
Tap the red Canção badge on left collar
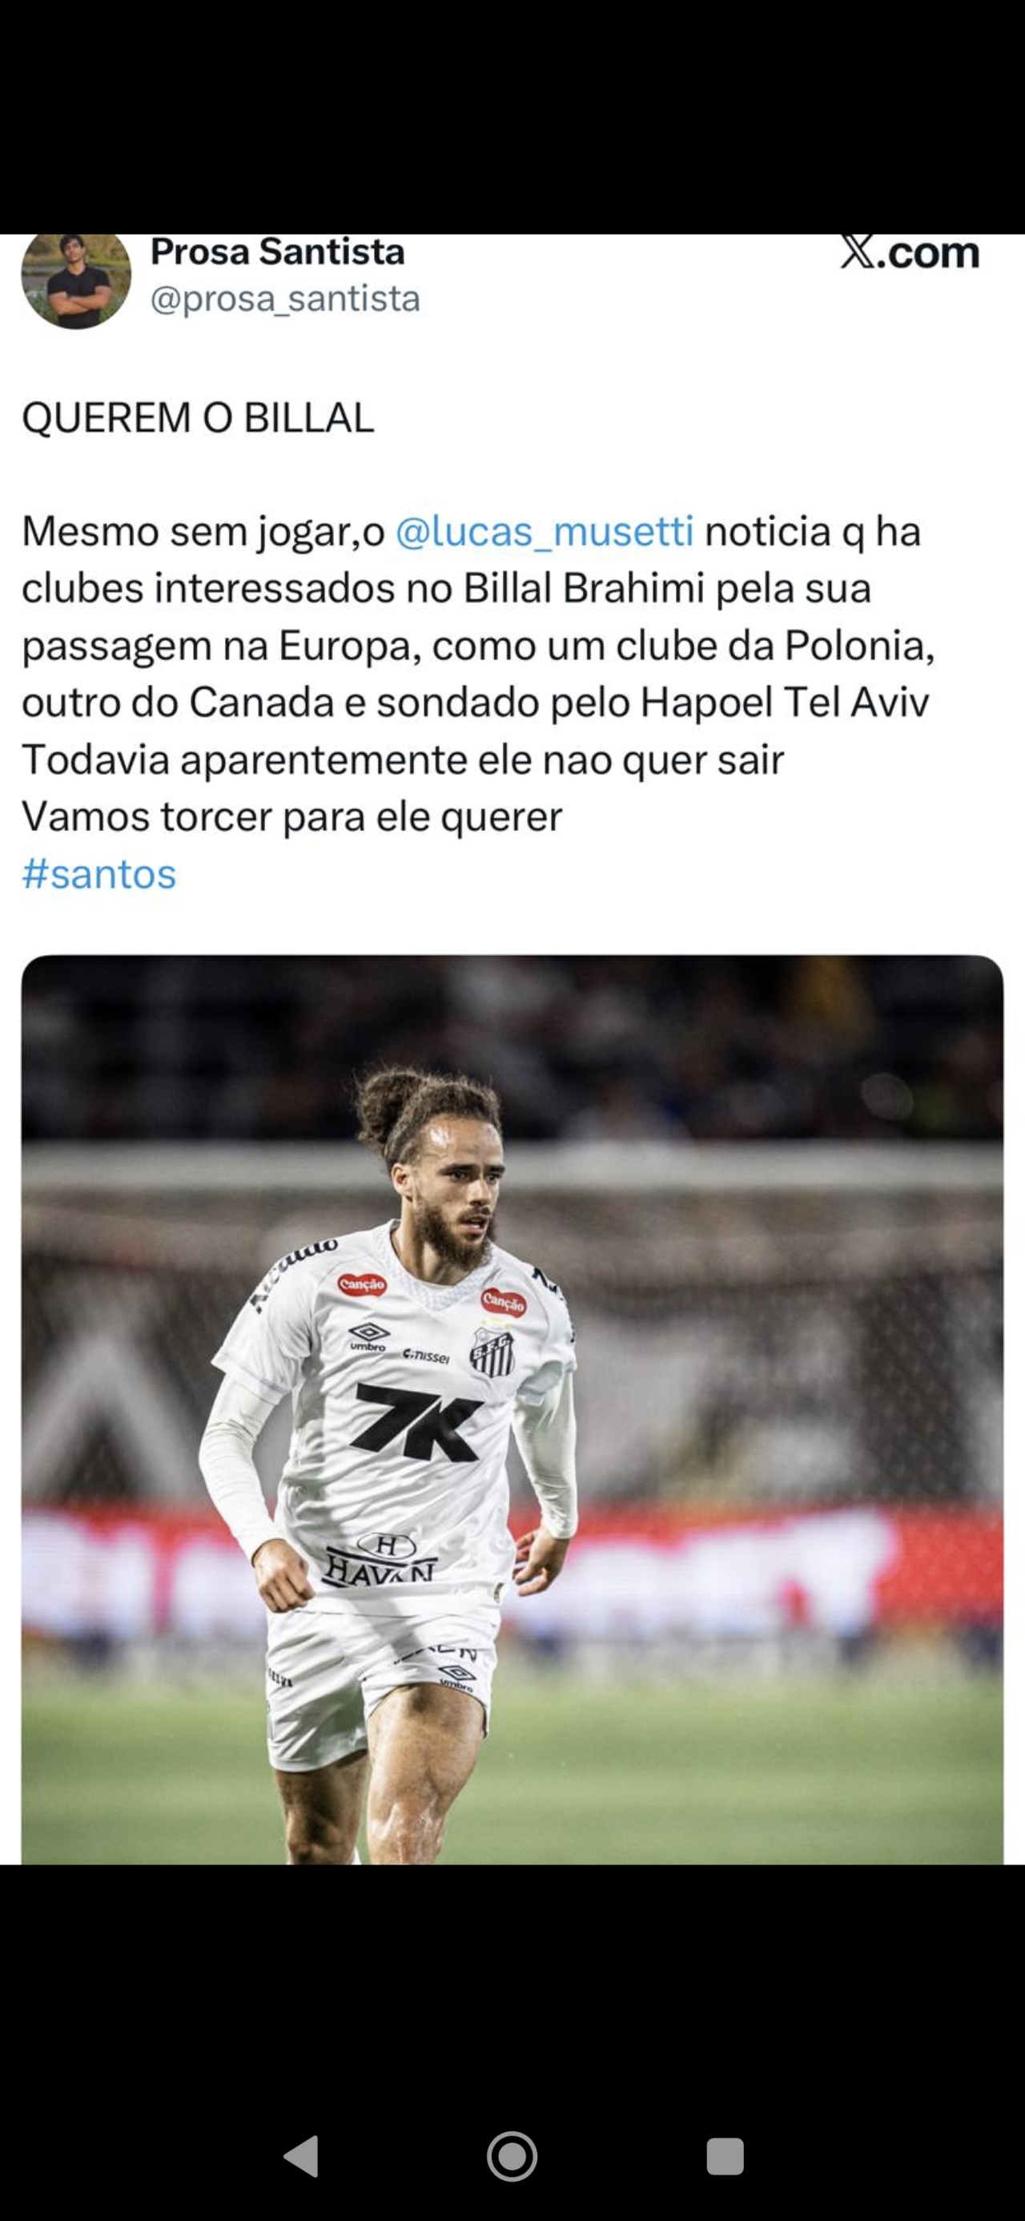tap(362, 1284)
